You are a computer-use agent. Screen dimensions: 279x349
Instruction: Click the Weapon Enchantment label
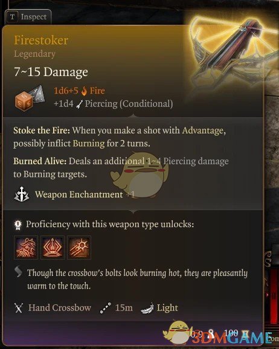click(x=79, y=194)
